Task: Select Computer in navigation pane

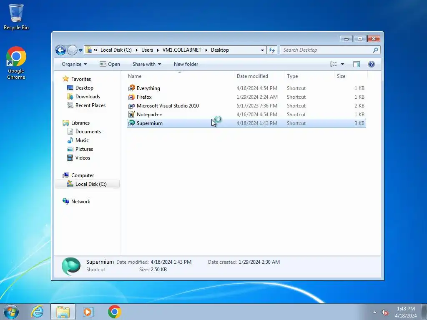Action: click(83, 175)
